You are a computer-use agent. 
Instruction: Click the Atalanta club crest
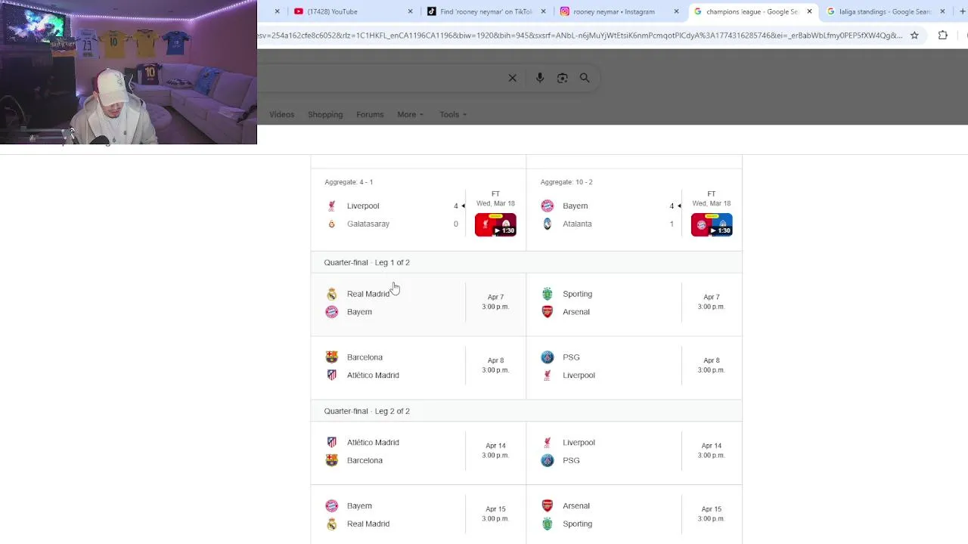click(x=548, y=224)
